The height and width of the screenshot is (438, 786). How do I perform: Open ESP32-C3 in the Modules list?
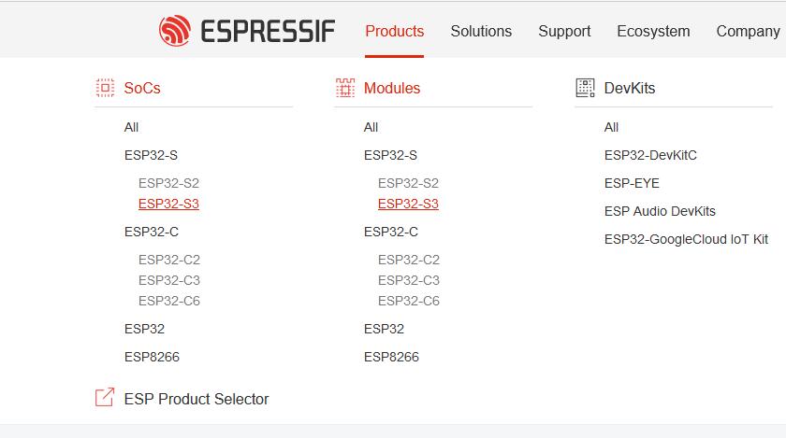[408, 280]
